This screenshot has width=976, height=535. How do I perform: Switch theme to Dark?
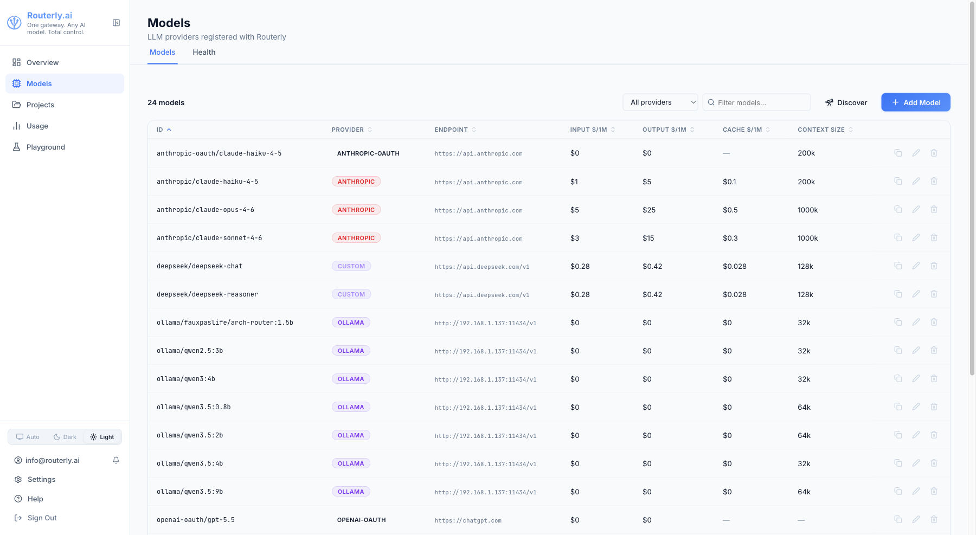pyautogui.click(x=65, y=437)
